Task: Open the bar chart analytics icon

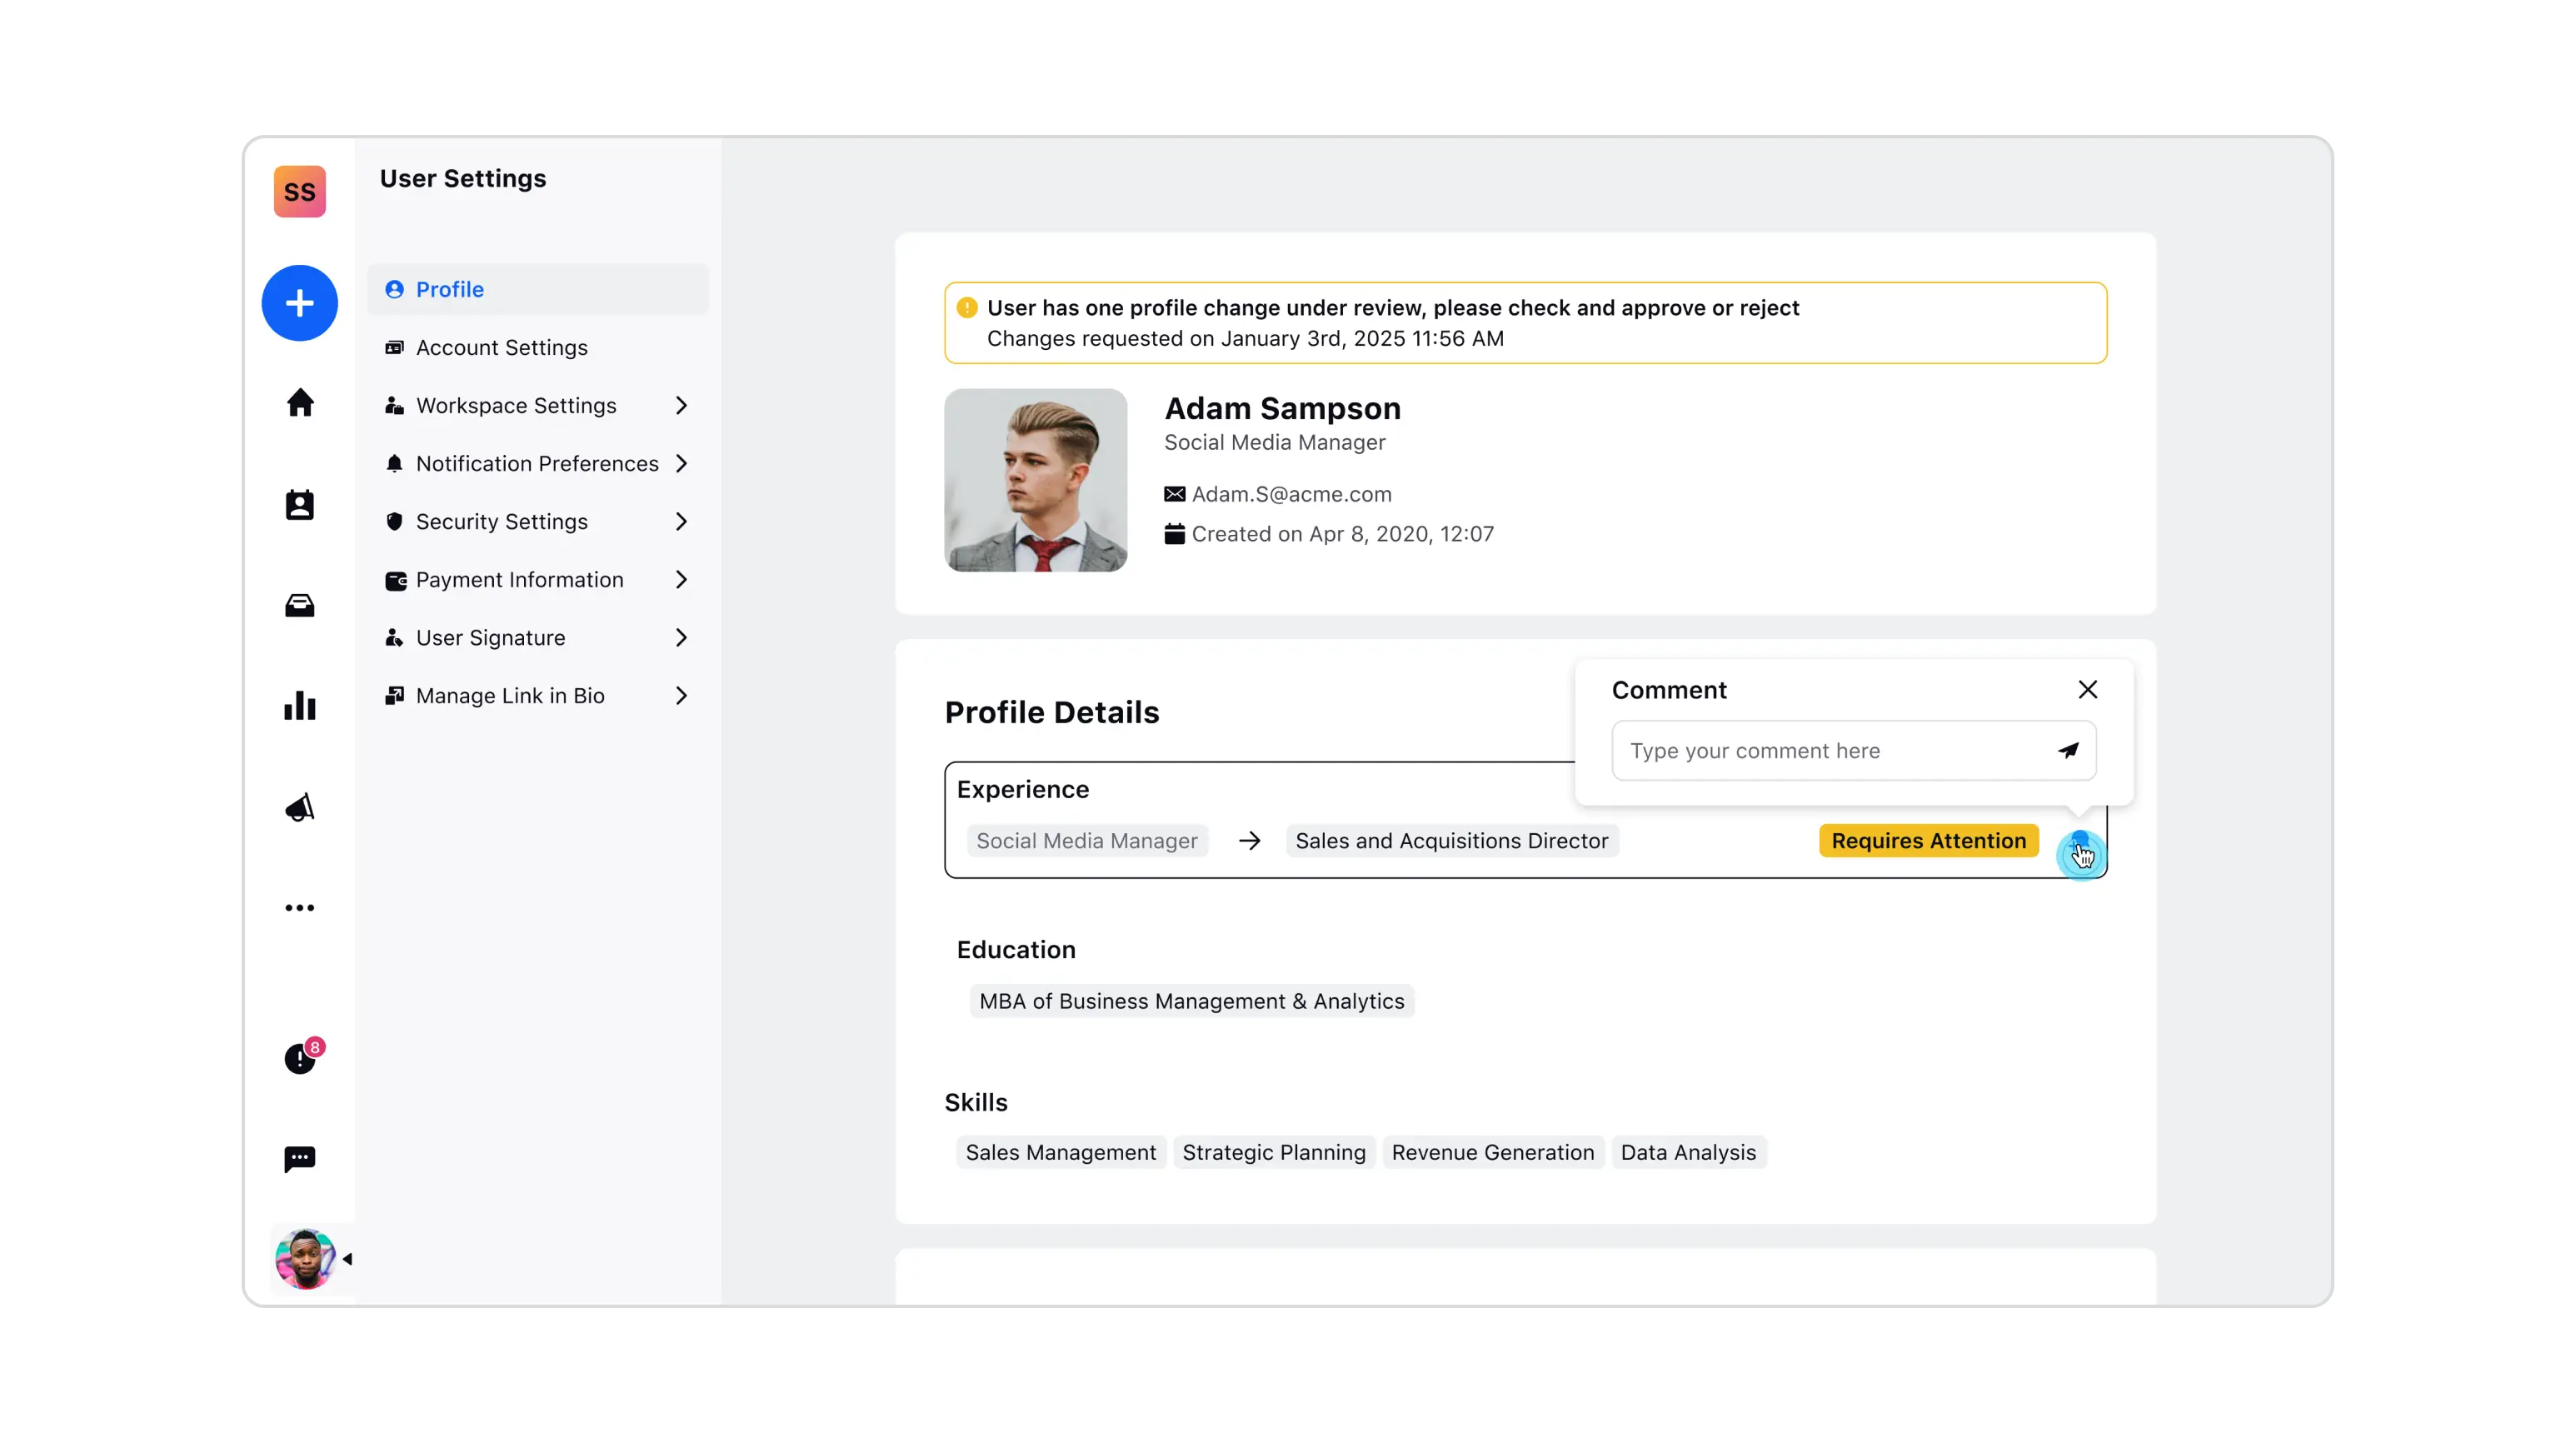Action: (299, 706)
